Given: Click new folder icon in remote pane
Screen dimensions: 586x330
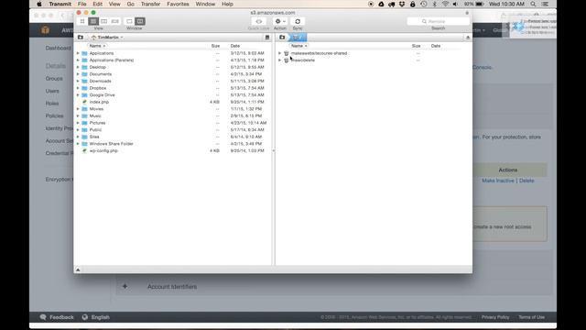Looking at the screenshot, I should (282, 38).
